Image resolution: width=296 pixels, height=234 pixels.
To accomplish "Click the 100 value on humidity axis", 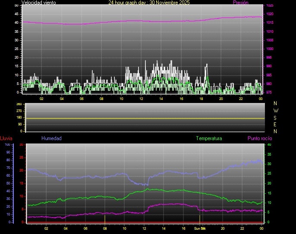I will 7,145.
